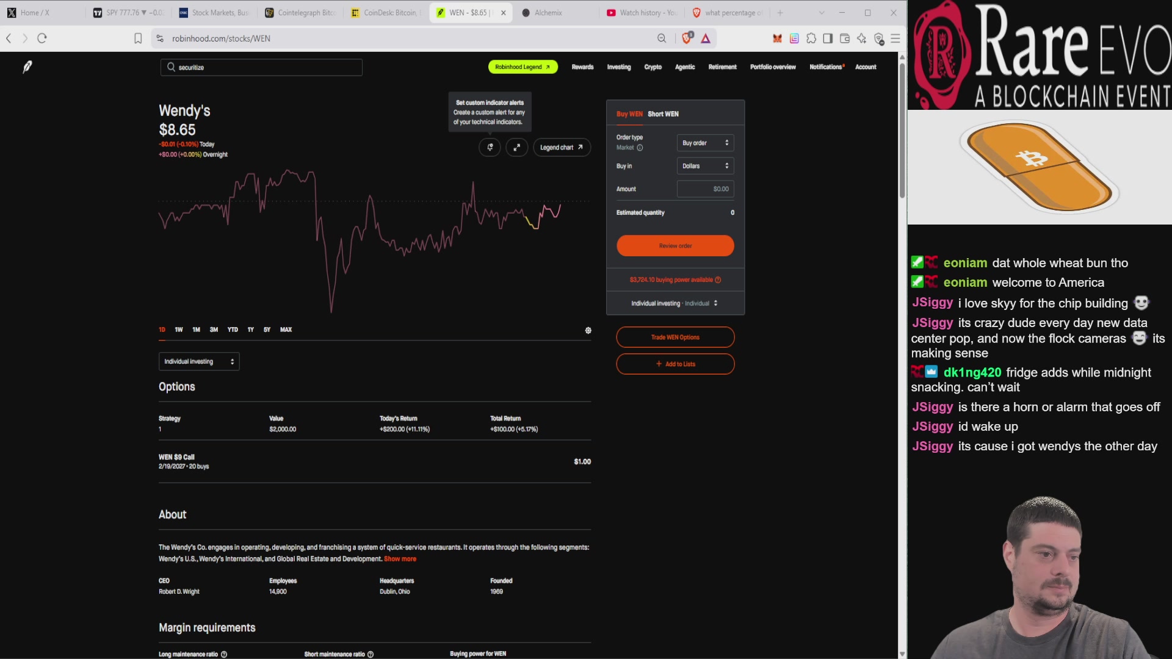This screenshot has width=1172, height=659.
Task: Click Long maintenance ratio help icon
Action: [224, 654]
